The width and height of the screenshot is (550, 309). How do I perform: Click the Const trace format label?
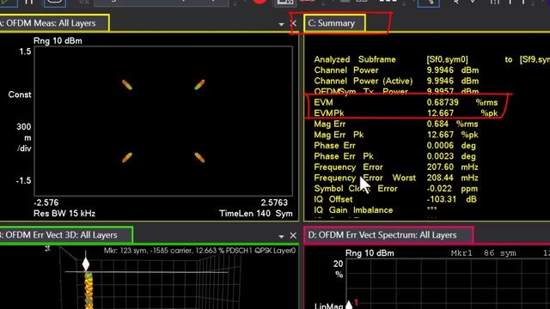click(20, 94)
